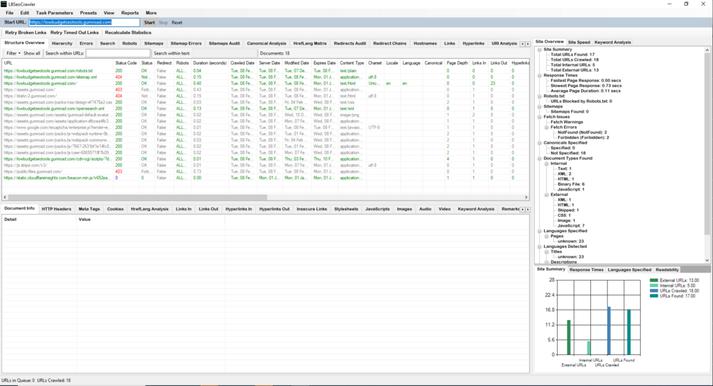Click the Start crawl button
The image size is (713, 386).
[x=149, y=22]
